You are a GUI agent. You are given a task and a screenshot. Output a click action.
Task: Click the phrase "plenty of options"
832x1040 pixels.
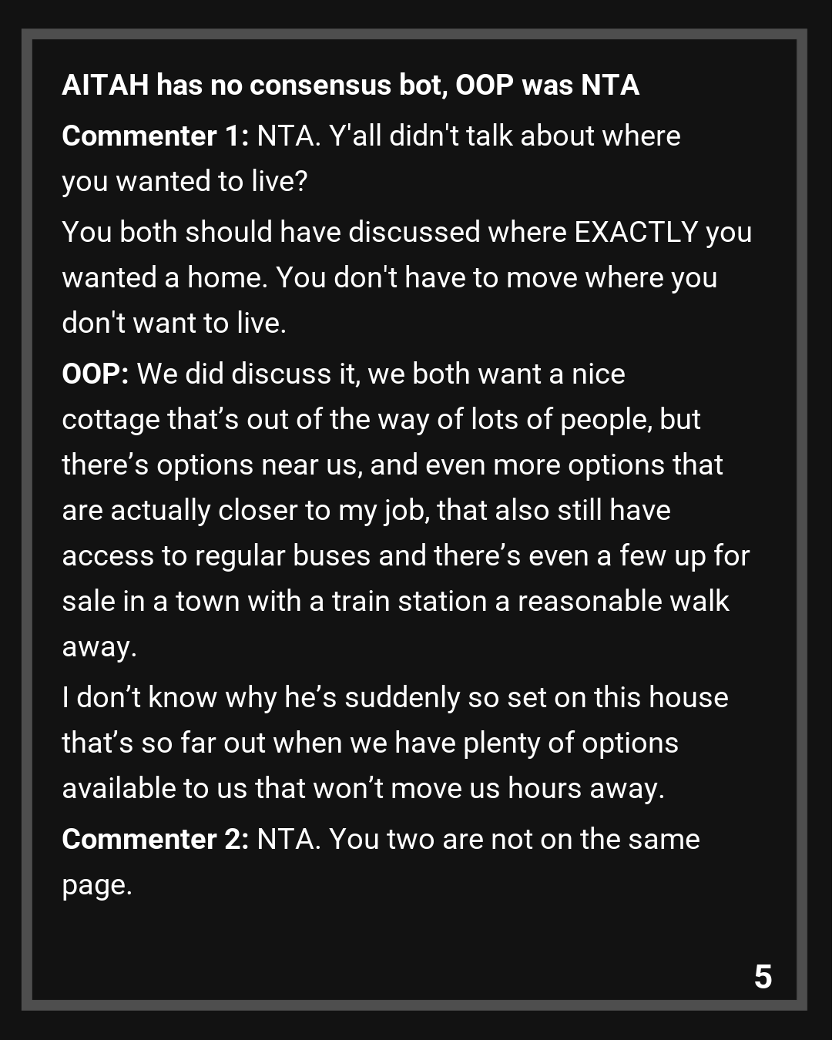[x=570, y=743]
